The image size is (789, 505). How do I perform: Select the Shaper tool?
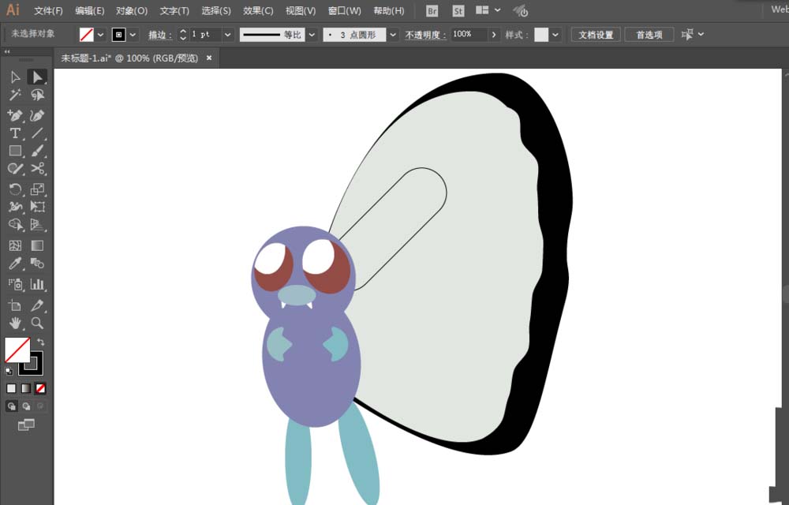[x=15, y=169]
